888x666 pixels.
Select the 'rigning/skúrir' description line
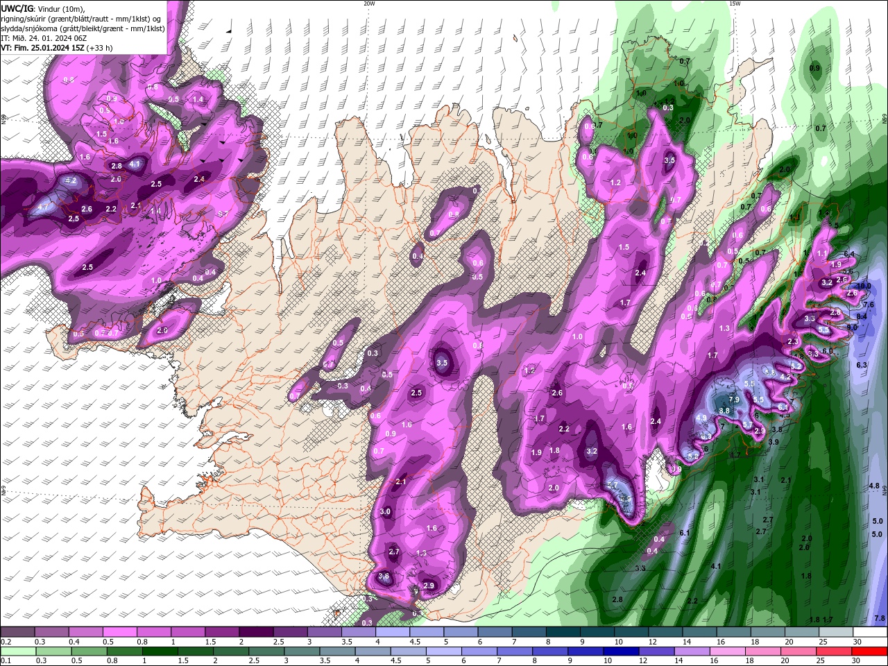coord(82,18)
